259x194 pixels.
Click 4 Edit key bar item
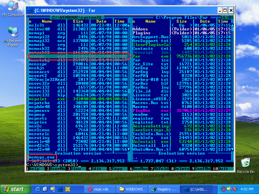coord(98,169)
